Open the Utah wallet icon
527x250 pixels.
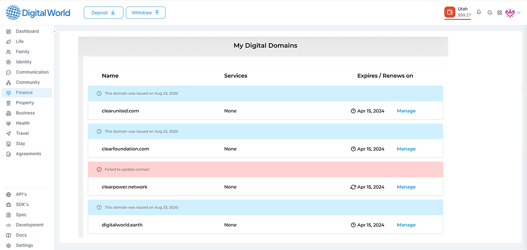pos(449,12)
